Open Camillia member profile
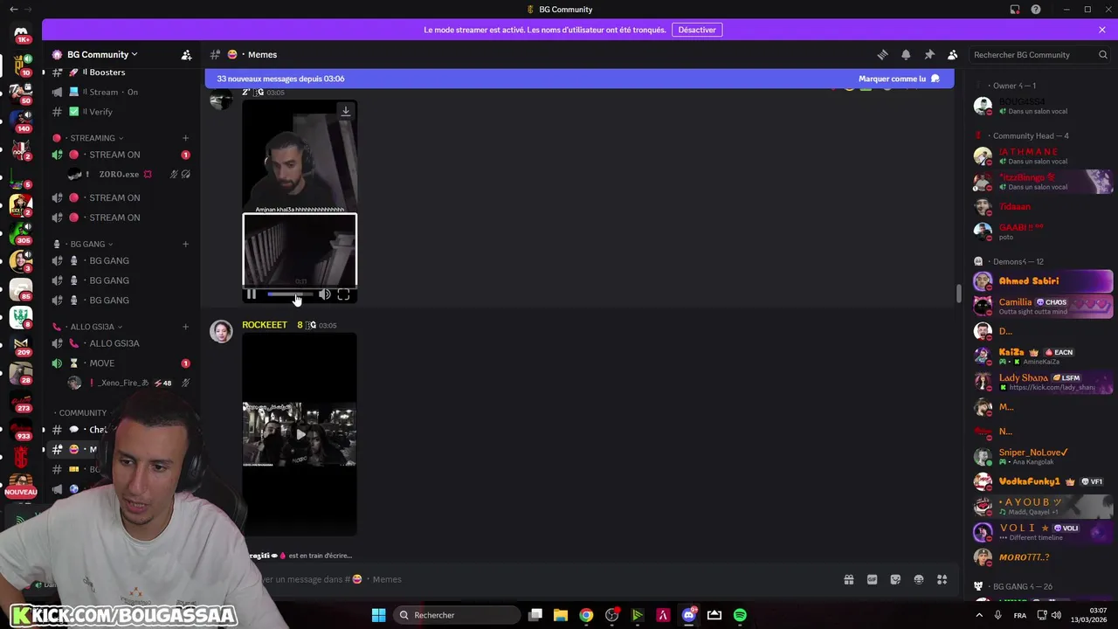The height and width of the screenshot is (629, 1118). 1043,307
